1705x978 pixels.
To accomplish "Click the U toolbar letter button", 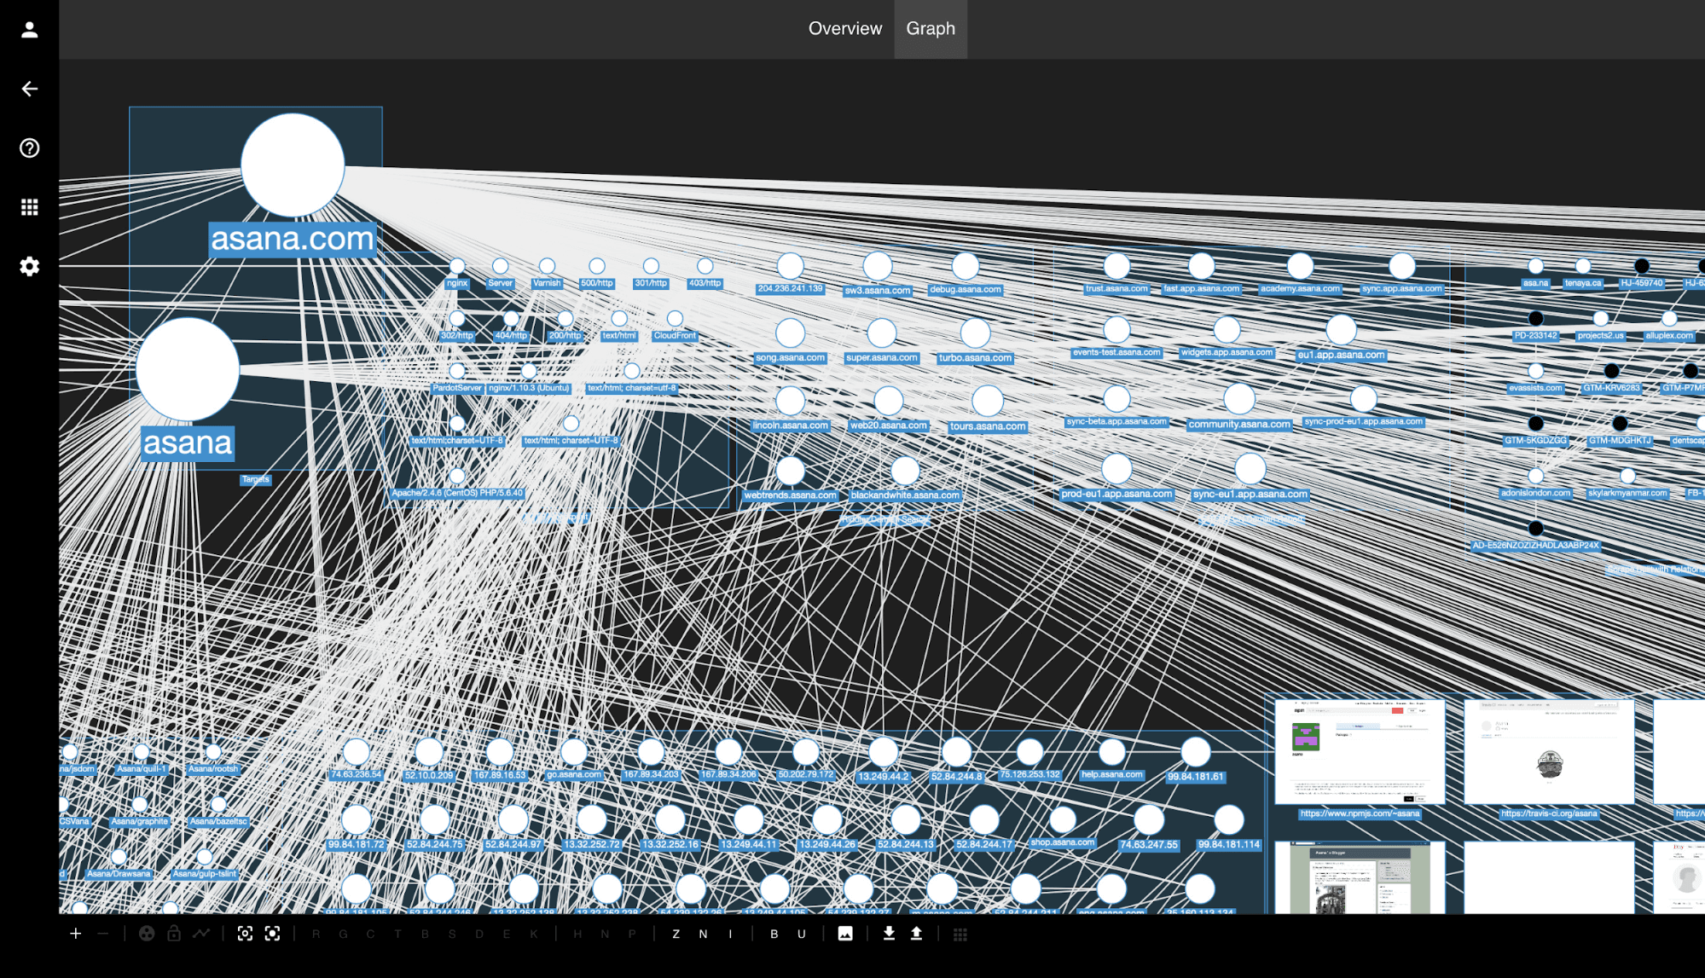I will tap(802, 935).
